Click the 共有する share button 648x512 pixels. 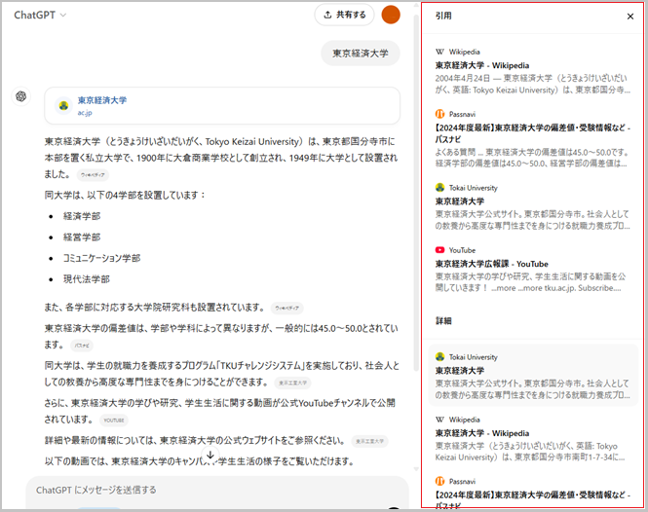point(344,15)
